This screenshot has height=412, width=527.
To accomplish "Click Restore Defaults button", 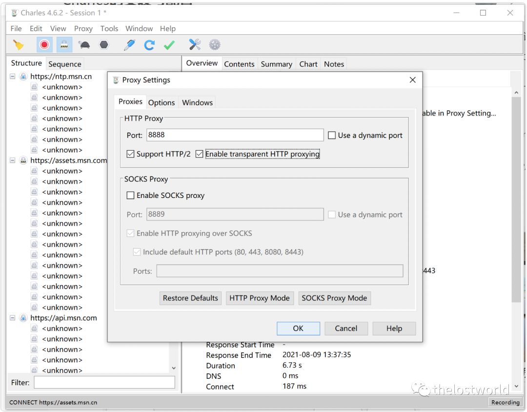I will point(190,298).
